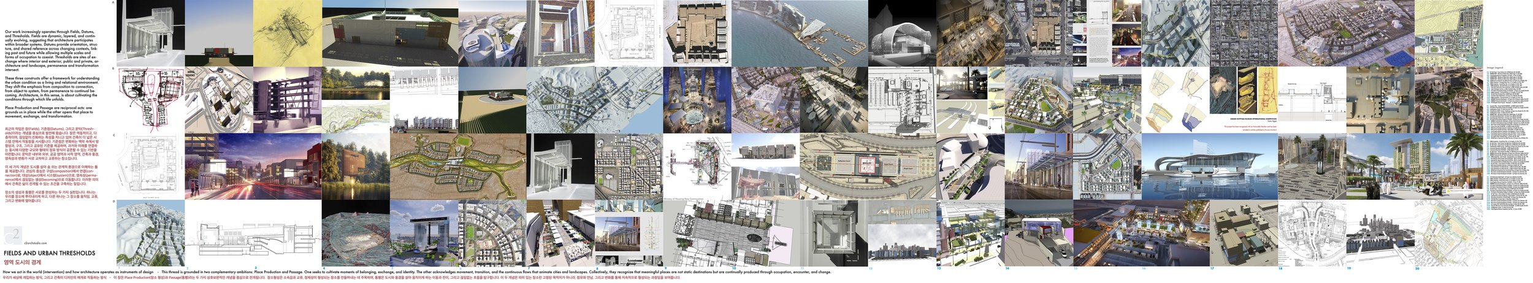The image size is (1533, 283).
Task: Open the night street rendering with light trails
Action: (253, 167)
